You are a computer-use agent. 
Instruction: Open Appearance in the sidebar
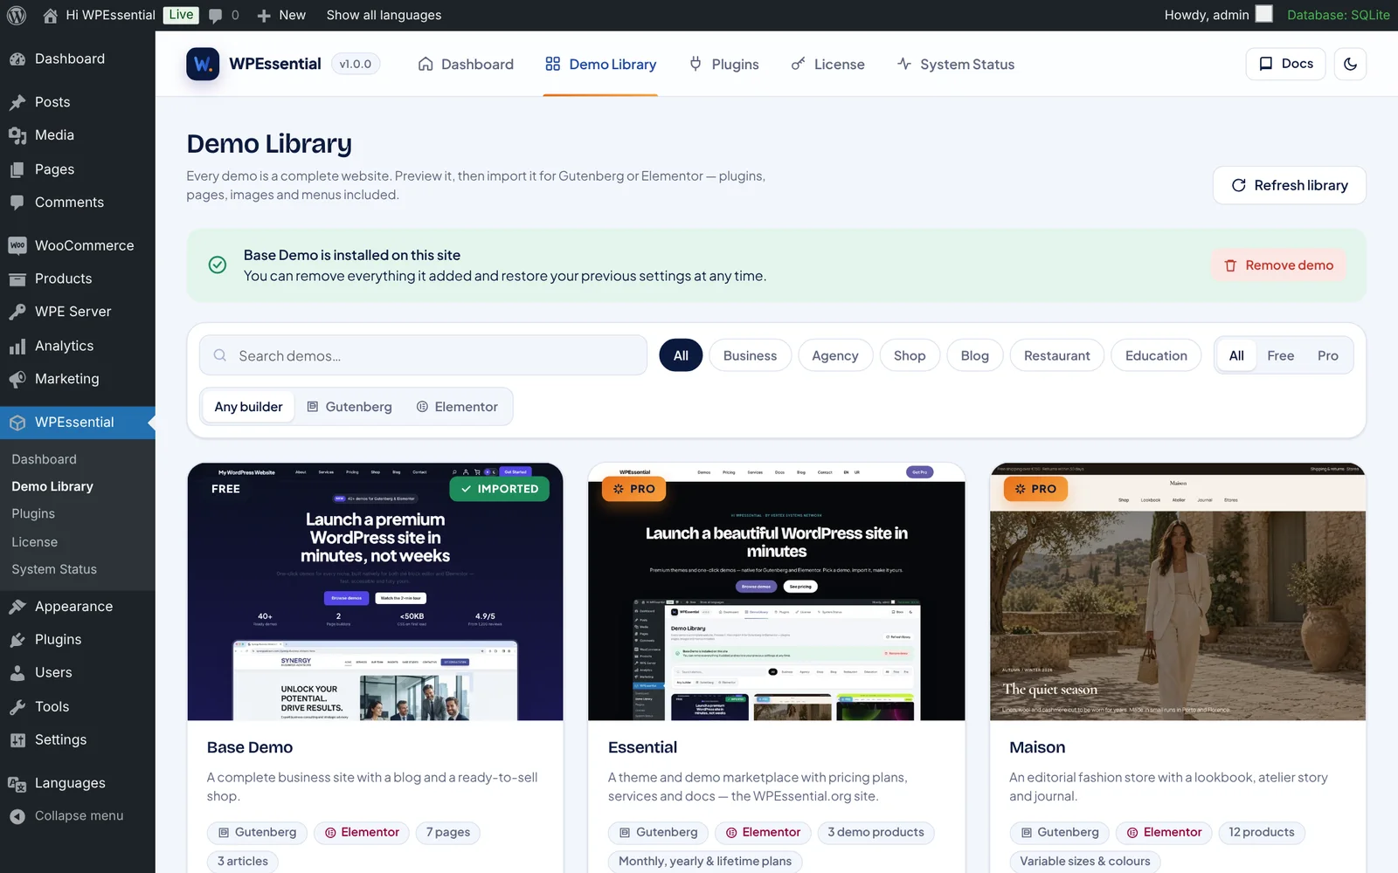78,607
